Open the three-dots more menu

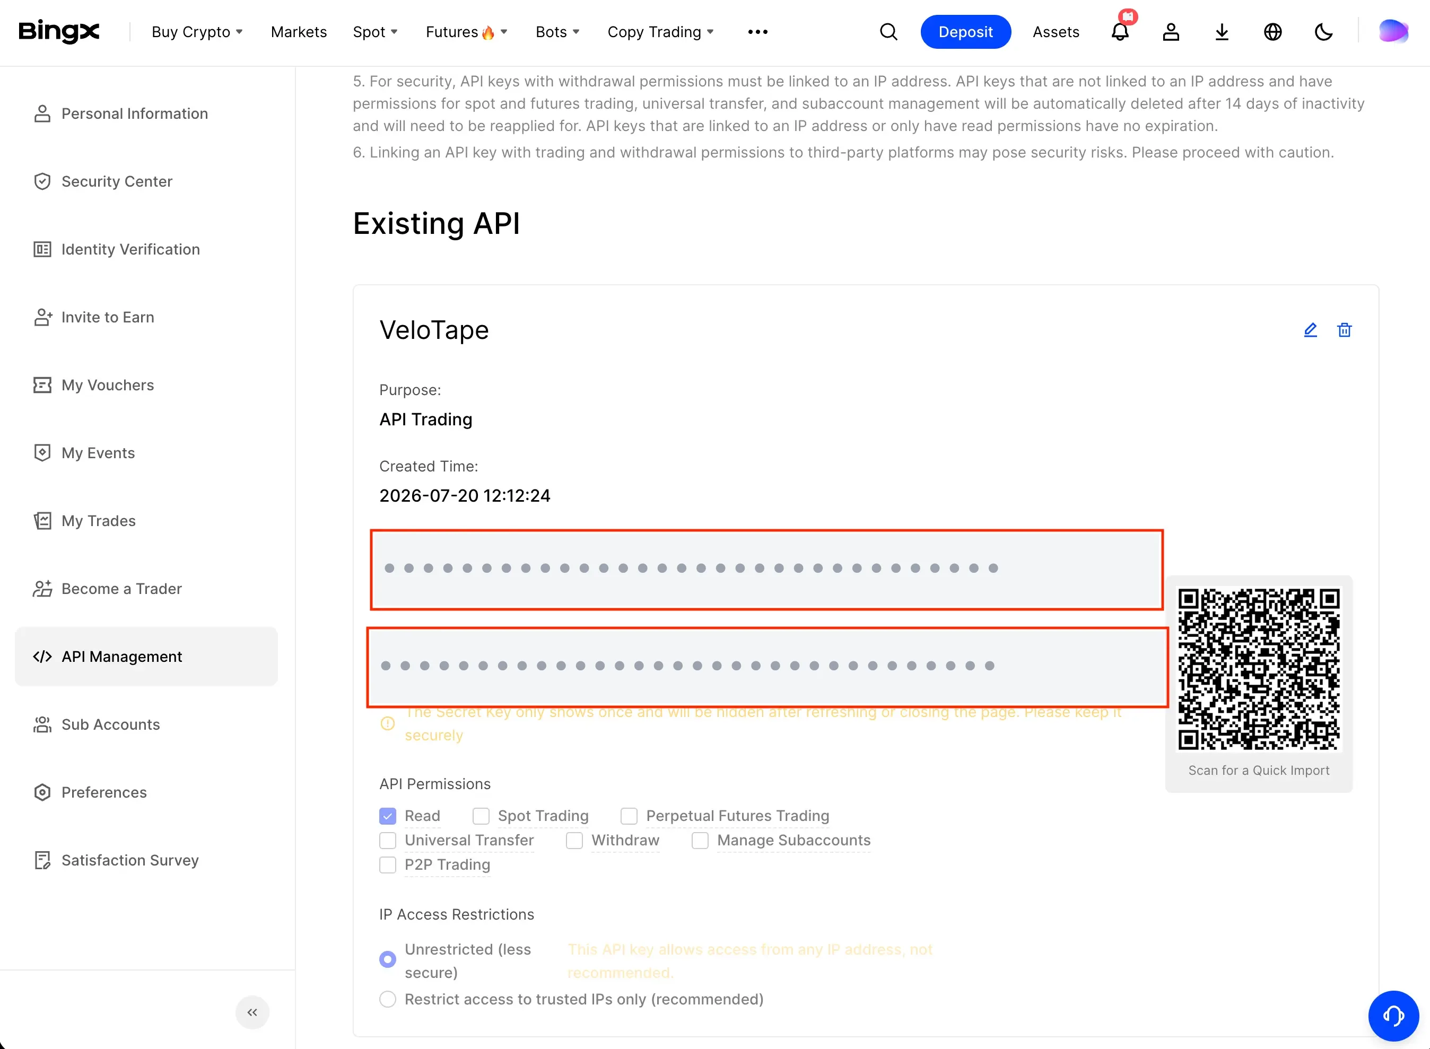coord(757,32)
